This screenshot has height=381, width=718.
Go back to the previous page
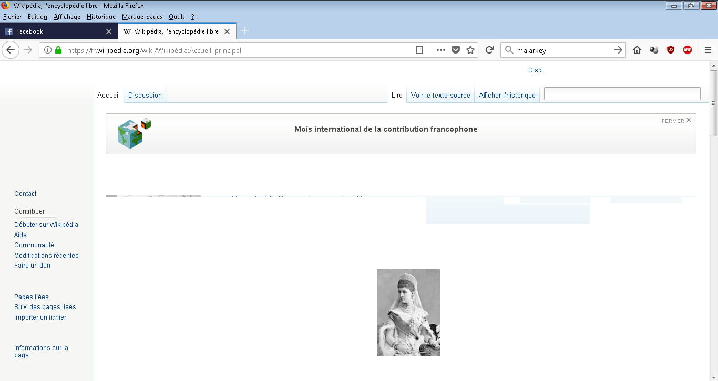coord(11,50)
